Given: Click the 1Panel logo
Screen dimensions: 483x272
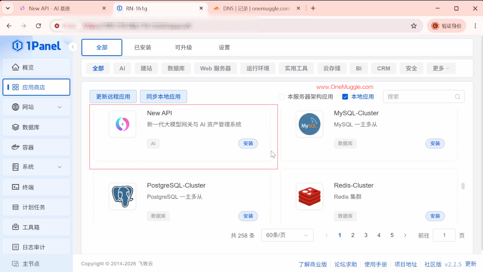Looking at the screenshot, I should [x=36, y=46].
